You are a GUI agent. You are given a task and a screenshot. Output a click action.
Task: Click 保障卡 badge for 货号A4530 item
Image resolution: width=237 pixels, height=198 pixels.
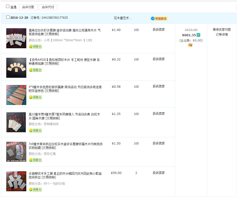pyautogui.click(x=35, y=70)
